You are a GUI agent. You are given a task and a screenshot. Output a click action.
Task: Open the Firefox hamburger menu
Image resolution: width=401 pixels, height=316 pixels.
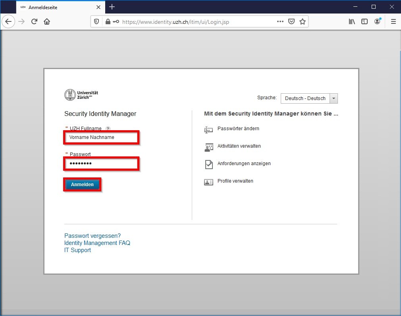pyautogui.click(x=393, y=22)
